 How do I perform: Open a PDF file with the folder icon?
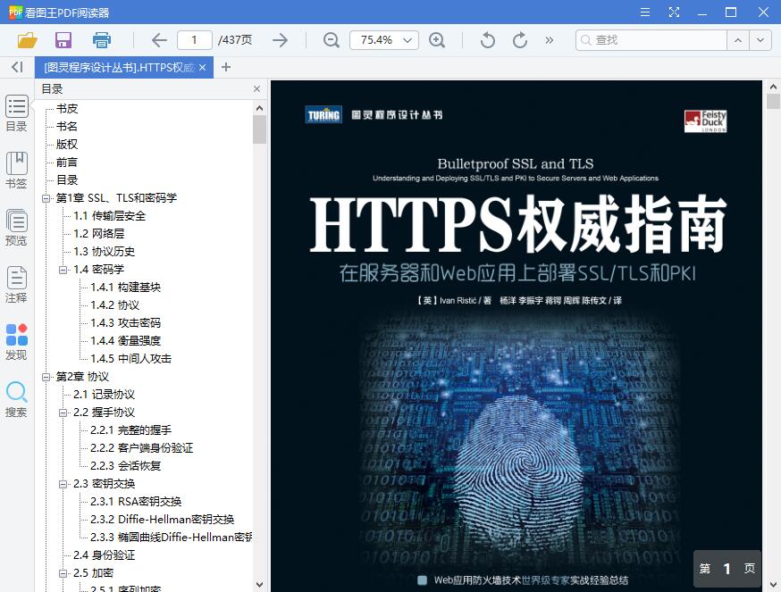(27, 40)
